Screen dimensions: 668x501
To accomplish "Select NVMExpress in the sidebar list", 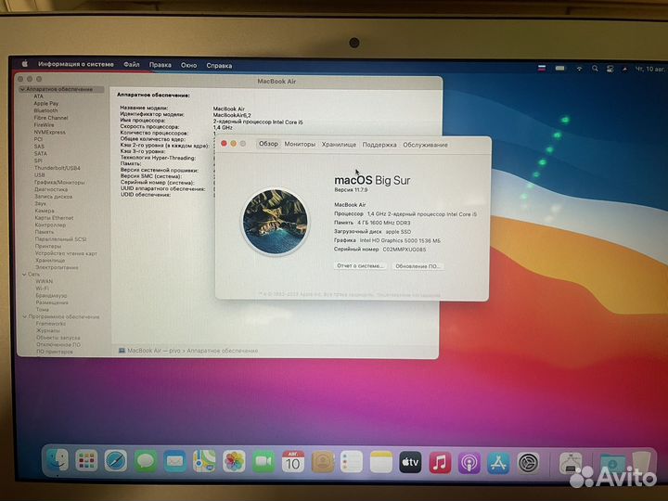I will (49, 132).
